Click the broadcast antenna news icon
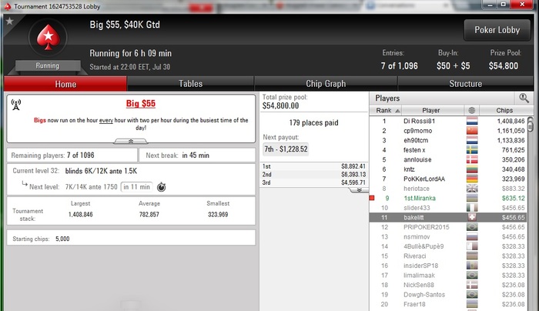 16,105
